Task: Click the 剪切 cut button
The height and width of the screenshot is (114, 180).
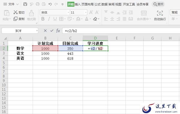Action: (x=19, y=12)
